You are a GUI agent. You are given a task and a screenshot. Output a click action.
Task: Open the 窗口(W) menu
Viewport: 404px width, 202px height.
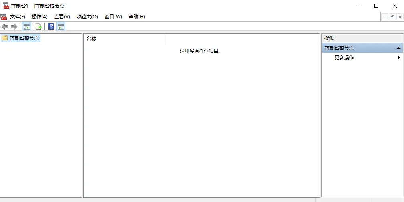point(113,17)
